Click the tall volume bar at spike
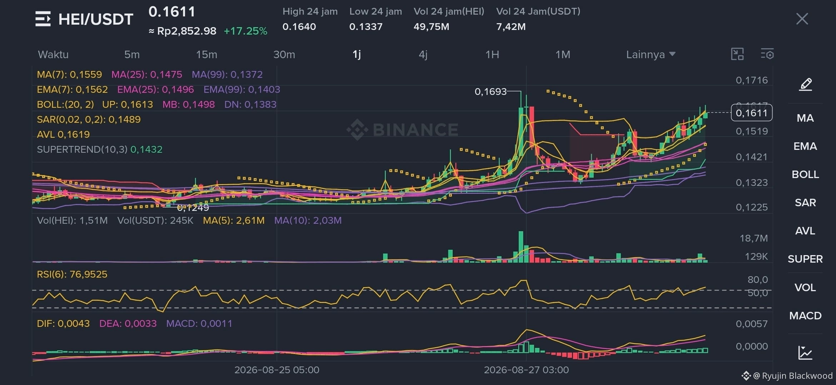 (x=521, y=247)
